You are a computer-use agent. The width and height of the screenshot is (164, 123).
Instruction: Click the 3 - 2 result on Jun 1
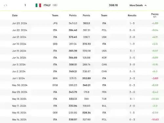[x=132, y=78]
